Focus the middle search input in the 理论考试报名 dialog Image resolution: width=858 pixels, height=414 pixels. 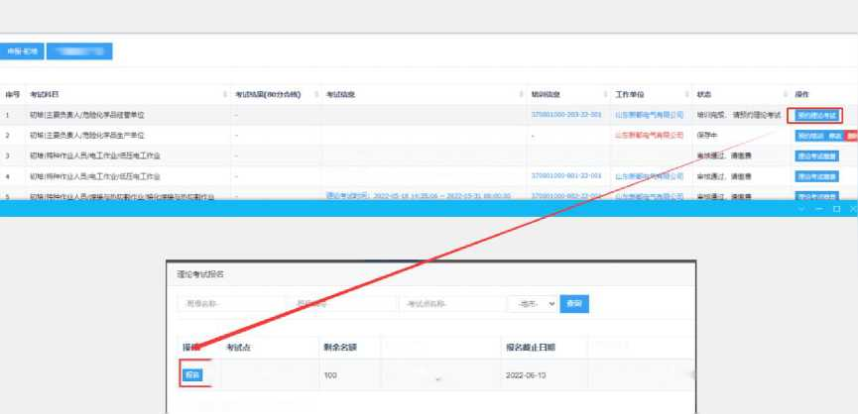(x=342, y=304)
